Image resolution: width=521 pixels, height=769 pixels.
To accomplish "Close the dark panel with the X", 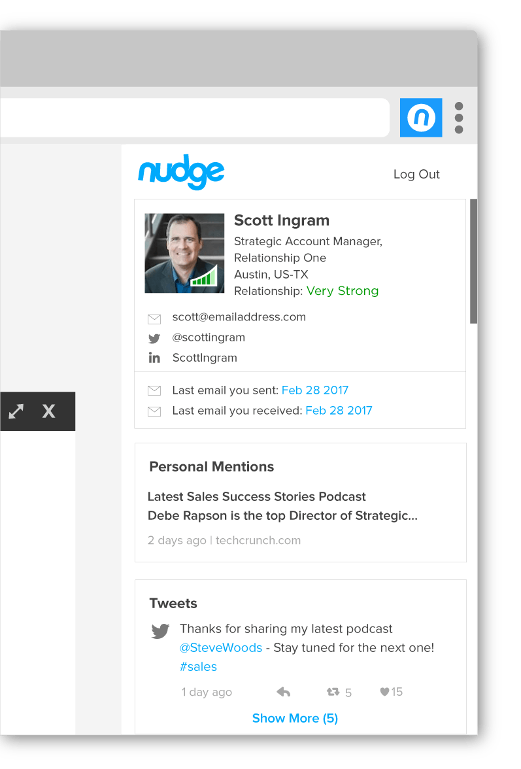I will point(48,411).
